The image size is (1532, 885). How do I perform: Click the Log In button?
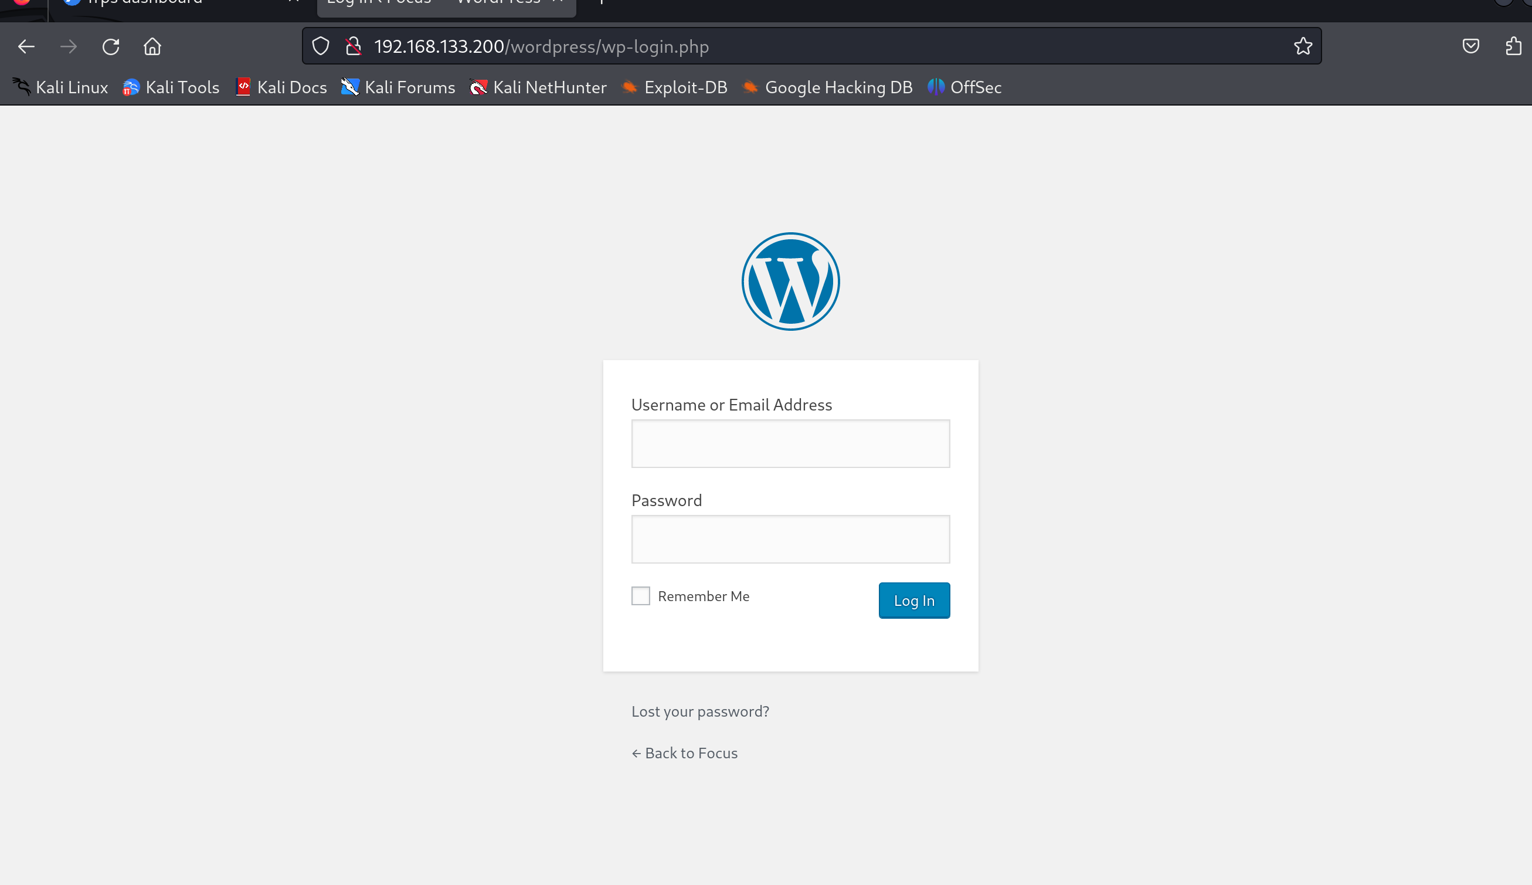point(914,601)
